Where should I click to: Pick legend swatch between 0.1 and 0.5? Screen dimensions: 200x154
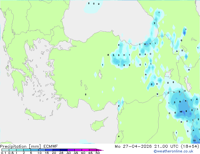coord(5,150)
